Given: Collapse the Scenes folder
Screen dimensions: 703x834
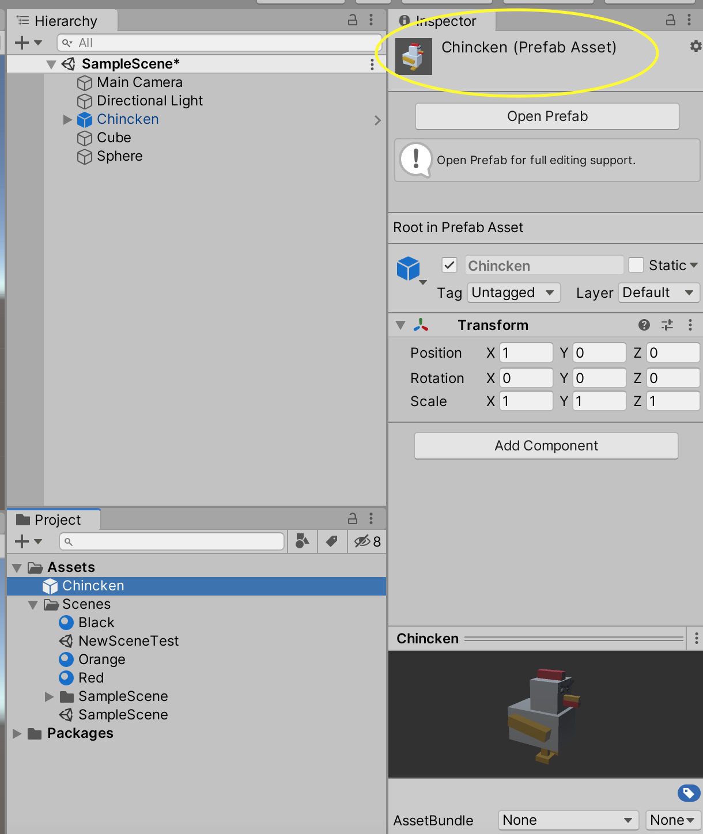Looking at the screenshot, I should [x=33, y=605].
